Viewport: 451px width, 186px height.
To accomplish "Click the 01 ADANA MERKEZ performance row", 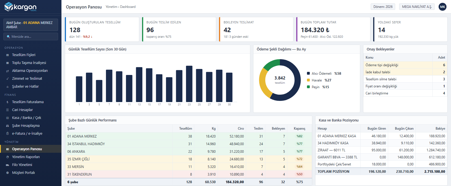I will (189, 136).
